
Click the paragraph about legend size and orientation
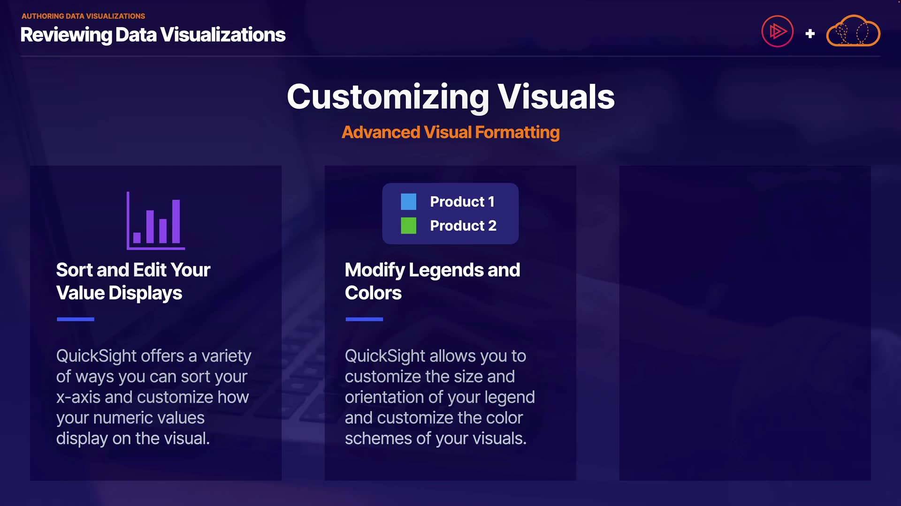[x=440, y=397]
